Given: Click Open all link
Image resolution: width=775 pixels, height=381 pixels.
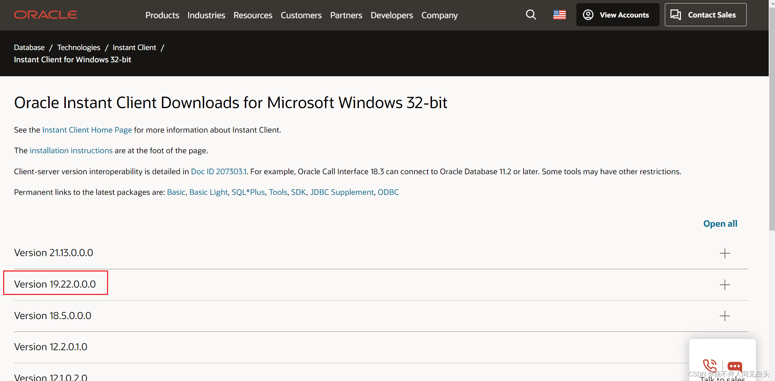Looking at the screenshot, I should [x=720, y=224].
